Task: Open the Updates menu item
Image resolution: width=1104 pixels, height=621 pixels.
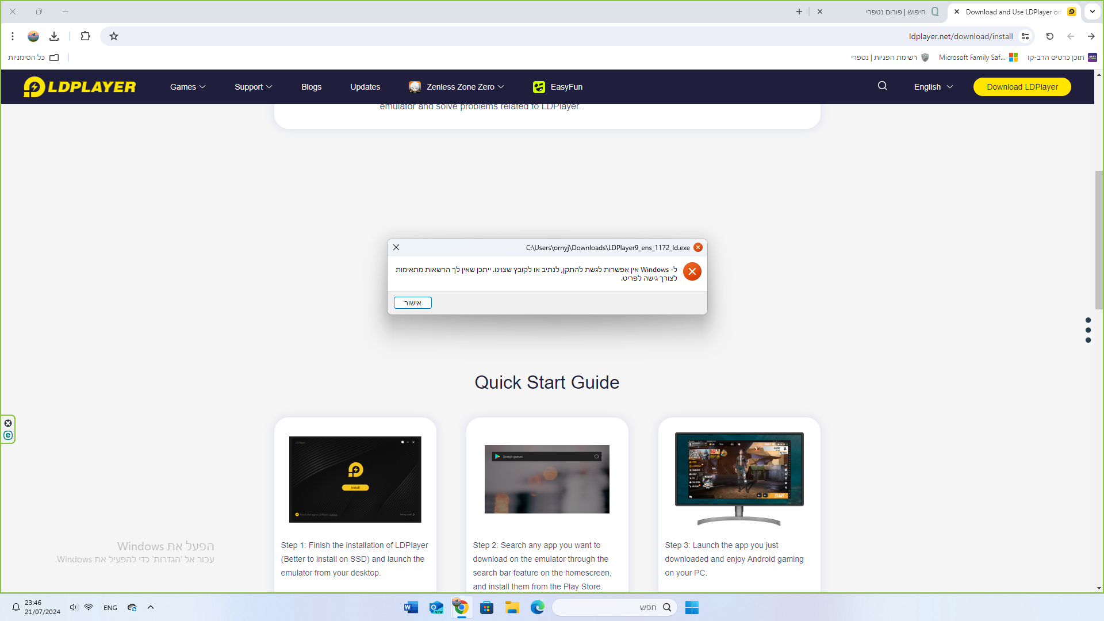Action: click(x=365, y=87)
